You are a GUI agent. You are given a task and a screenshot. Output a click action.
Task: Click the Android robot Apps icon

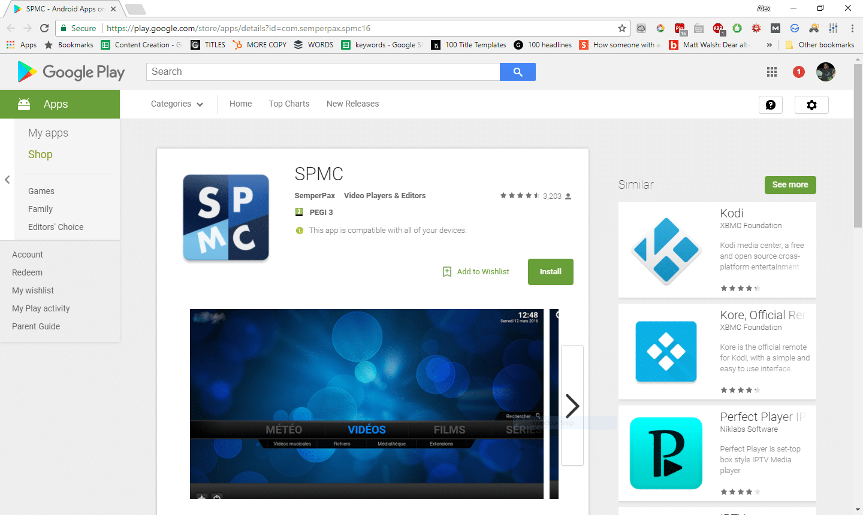[24, 104]
